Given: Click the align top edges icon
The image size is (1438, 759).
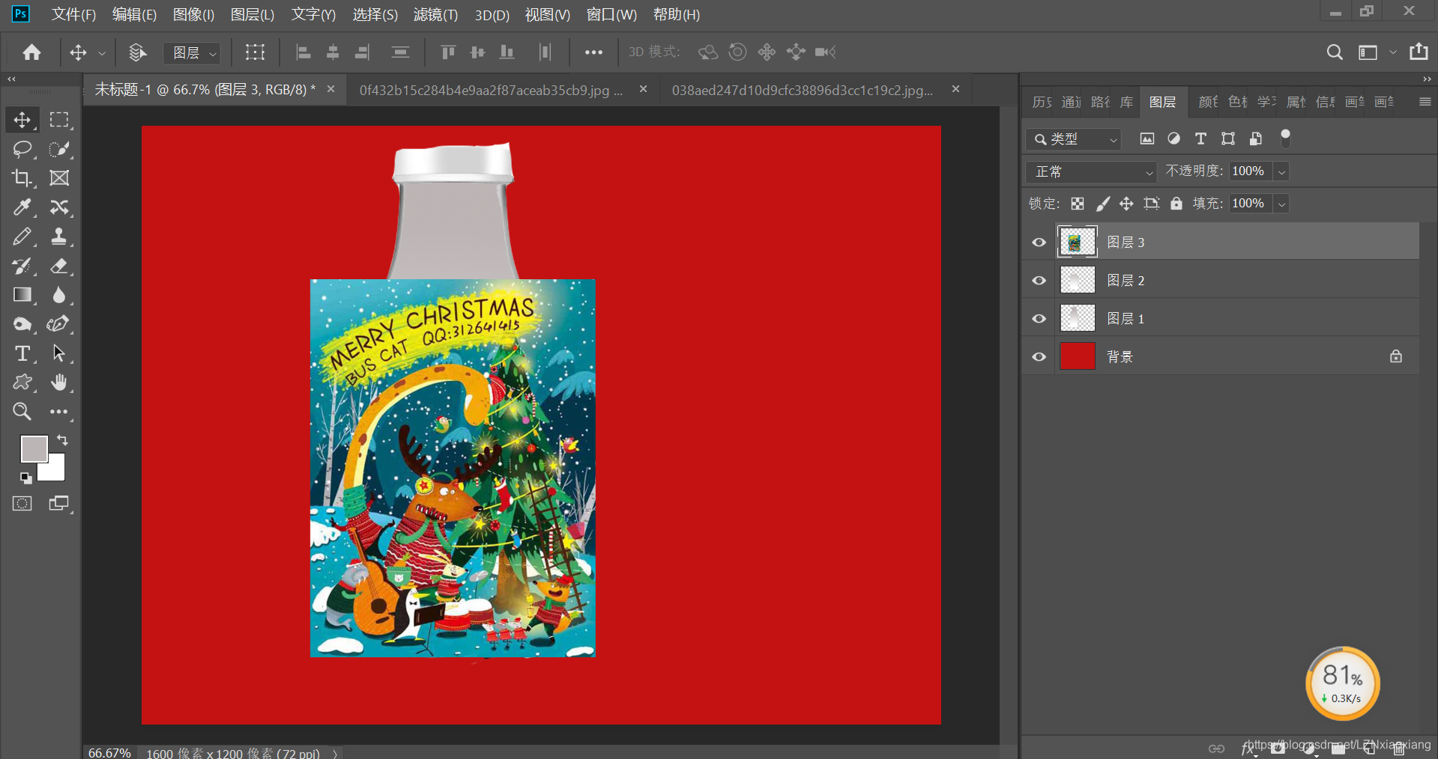Looking at the screenshot, I should [448, 52].
